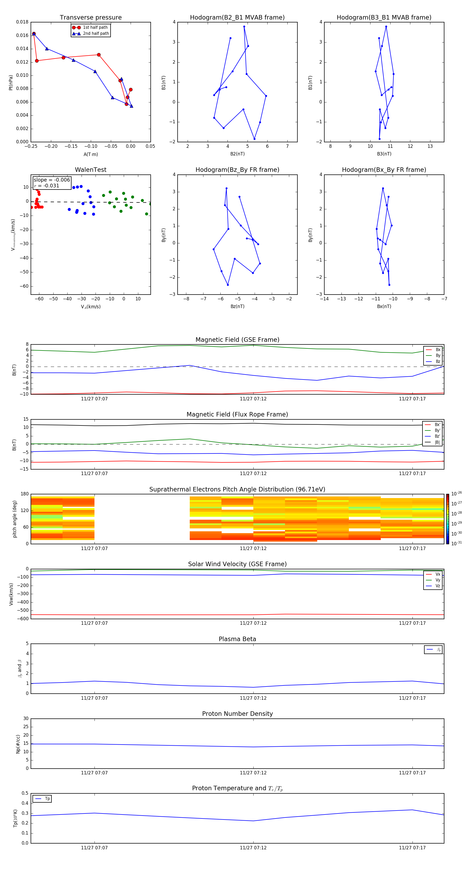Image resolution: width=475 pixels, height=871 pixels.
Task: Click the 'Tp(10^6K)' y-axis label
Action: 15,818
